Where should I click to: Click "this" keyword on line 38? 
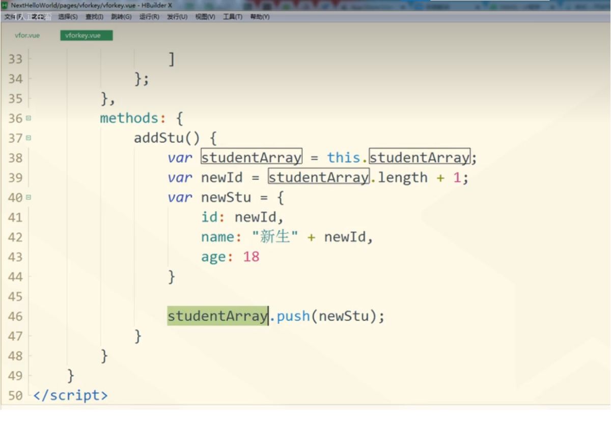tap(344, 158)
